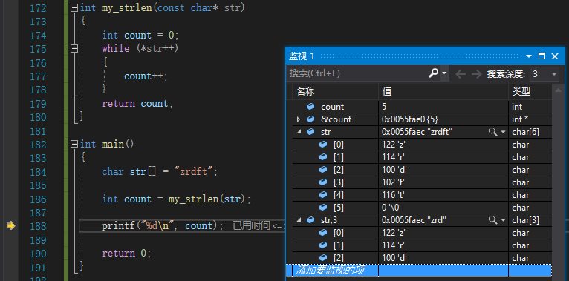
Task: Close the Watch 1 window
Action: pyautogui.click(x=554, y=56)
